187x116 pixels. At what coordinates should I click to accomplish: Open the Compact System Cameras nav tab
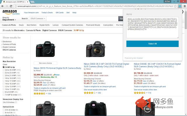point(72,25)
